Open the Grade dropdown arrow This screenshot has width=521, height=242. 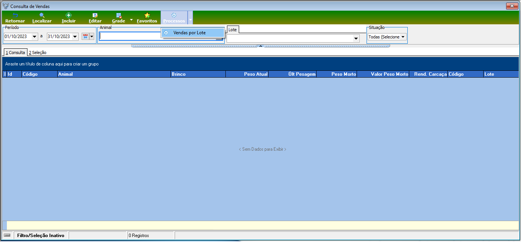click(x=131, y=19)
